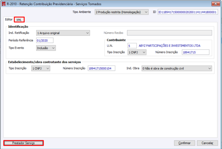Switch to the Editor tab
The height and width of the screenshot is (149, 222).
pyautogui.click(x=9, y=19)
